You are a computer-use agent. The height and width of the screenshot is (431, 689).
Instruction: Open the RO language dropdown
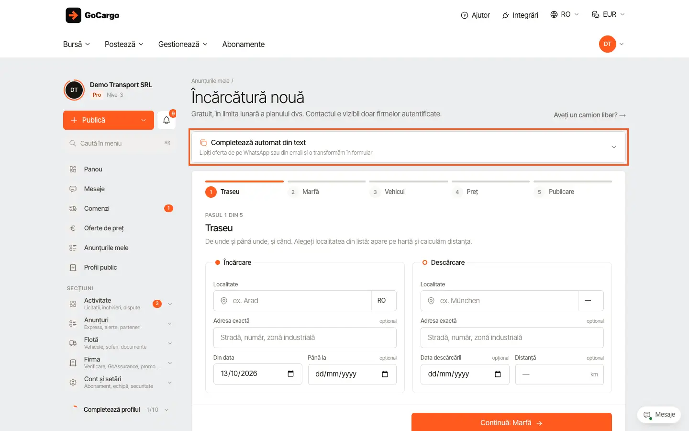coord(565,14)
